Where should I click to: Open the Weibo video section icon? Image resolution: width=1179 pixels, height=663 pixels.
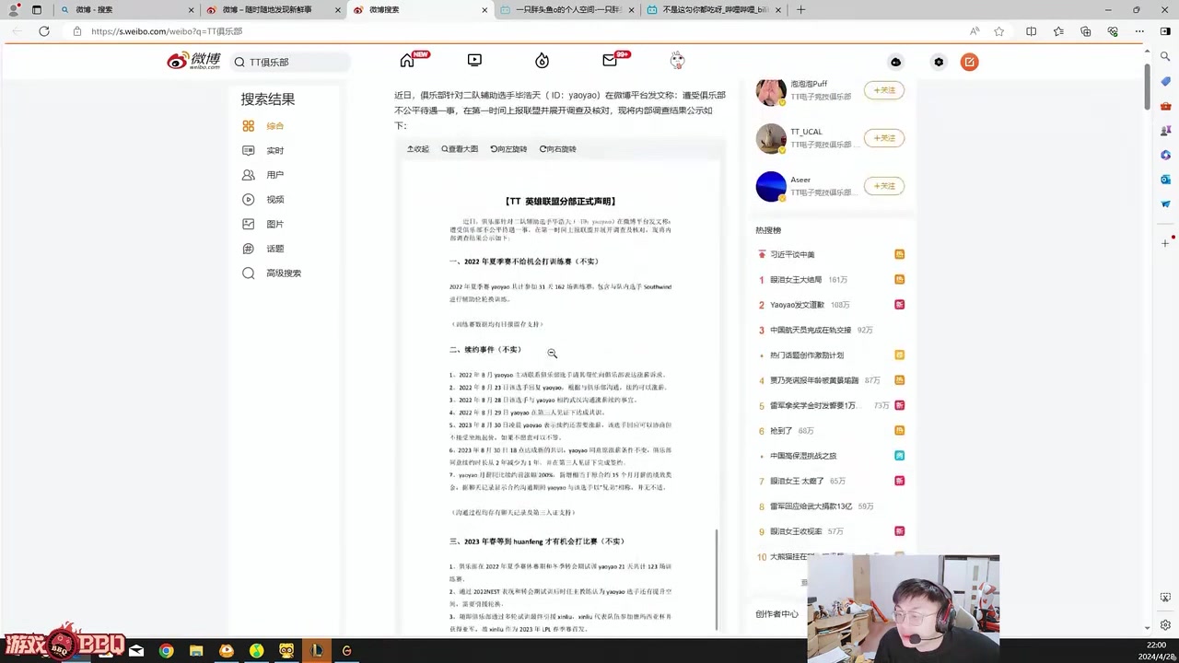[474, 61]
